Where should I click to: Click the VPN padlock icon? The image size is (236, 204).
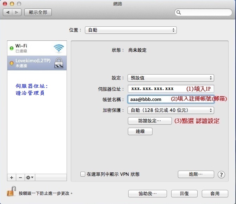click(x=59, y=63)
